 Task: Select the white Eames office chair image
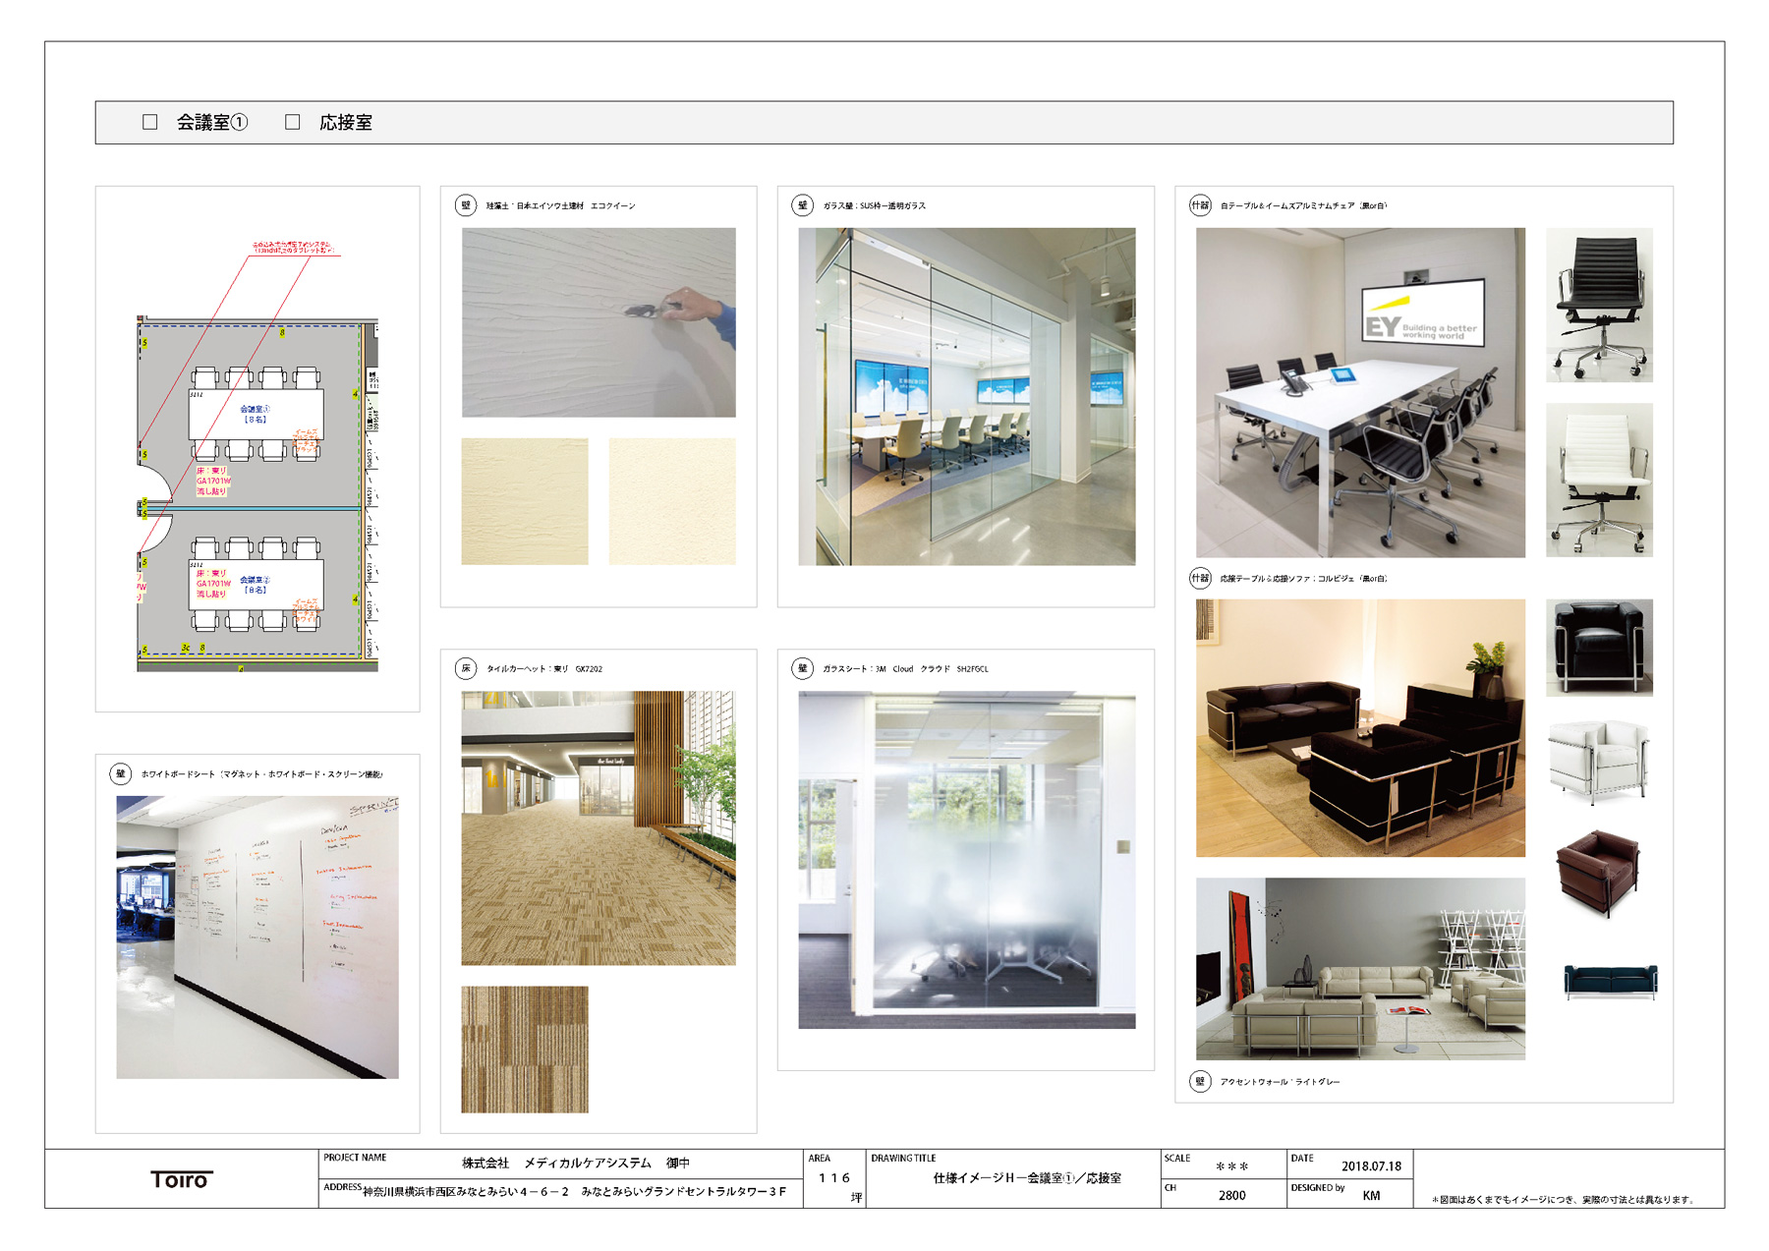point(1599,480)
